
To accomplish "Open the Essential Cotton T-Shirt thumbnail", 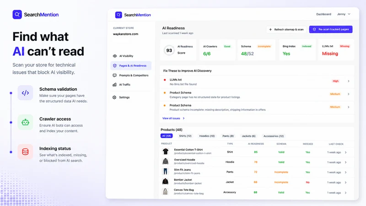I will (x=166, y=152).
